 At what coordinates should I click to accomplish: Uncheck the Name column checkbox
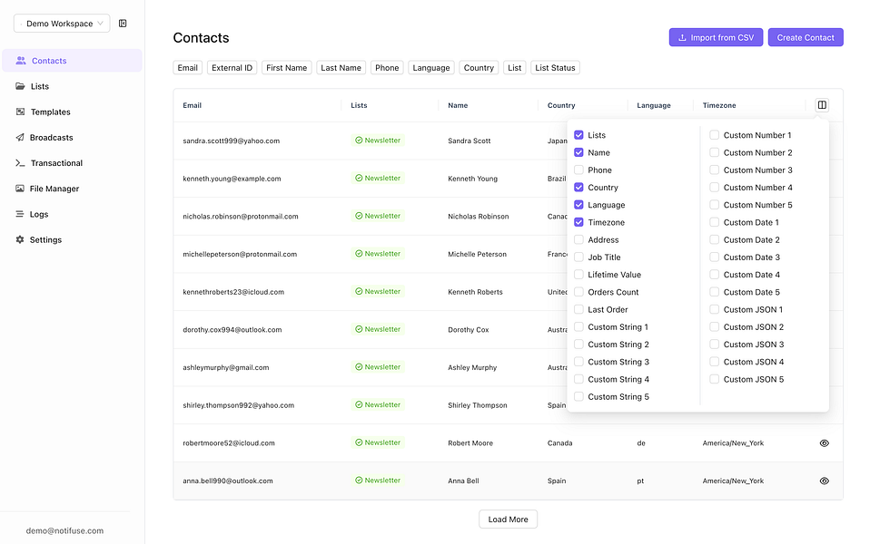click(579, 152)
